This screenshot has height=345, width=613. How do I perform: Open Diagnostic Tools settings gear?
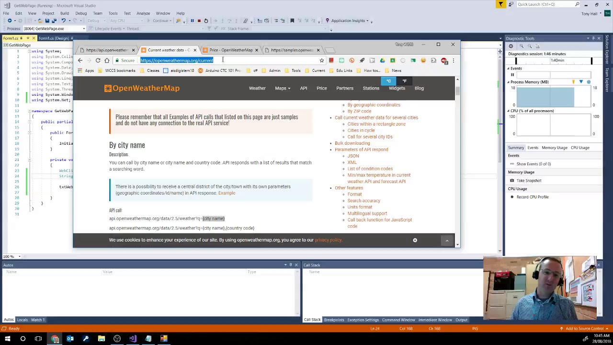point(511,46)
